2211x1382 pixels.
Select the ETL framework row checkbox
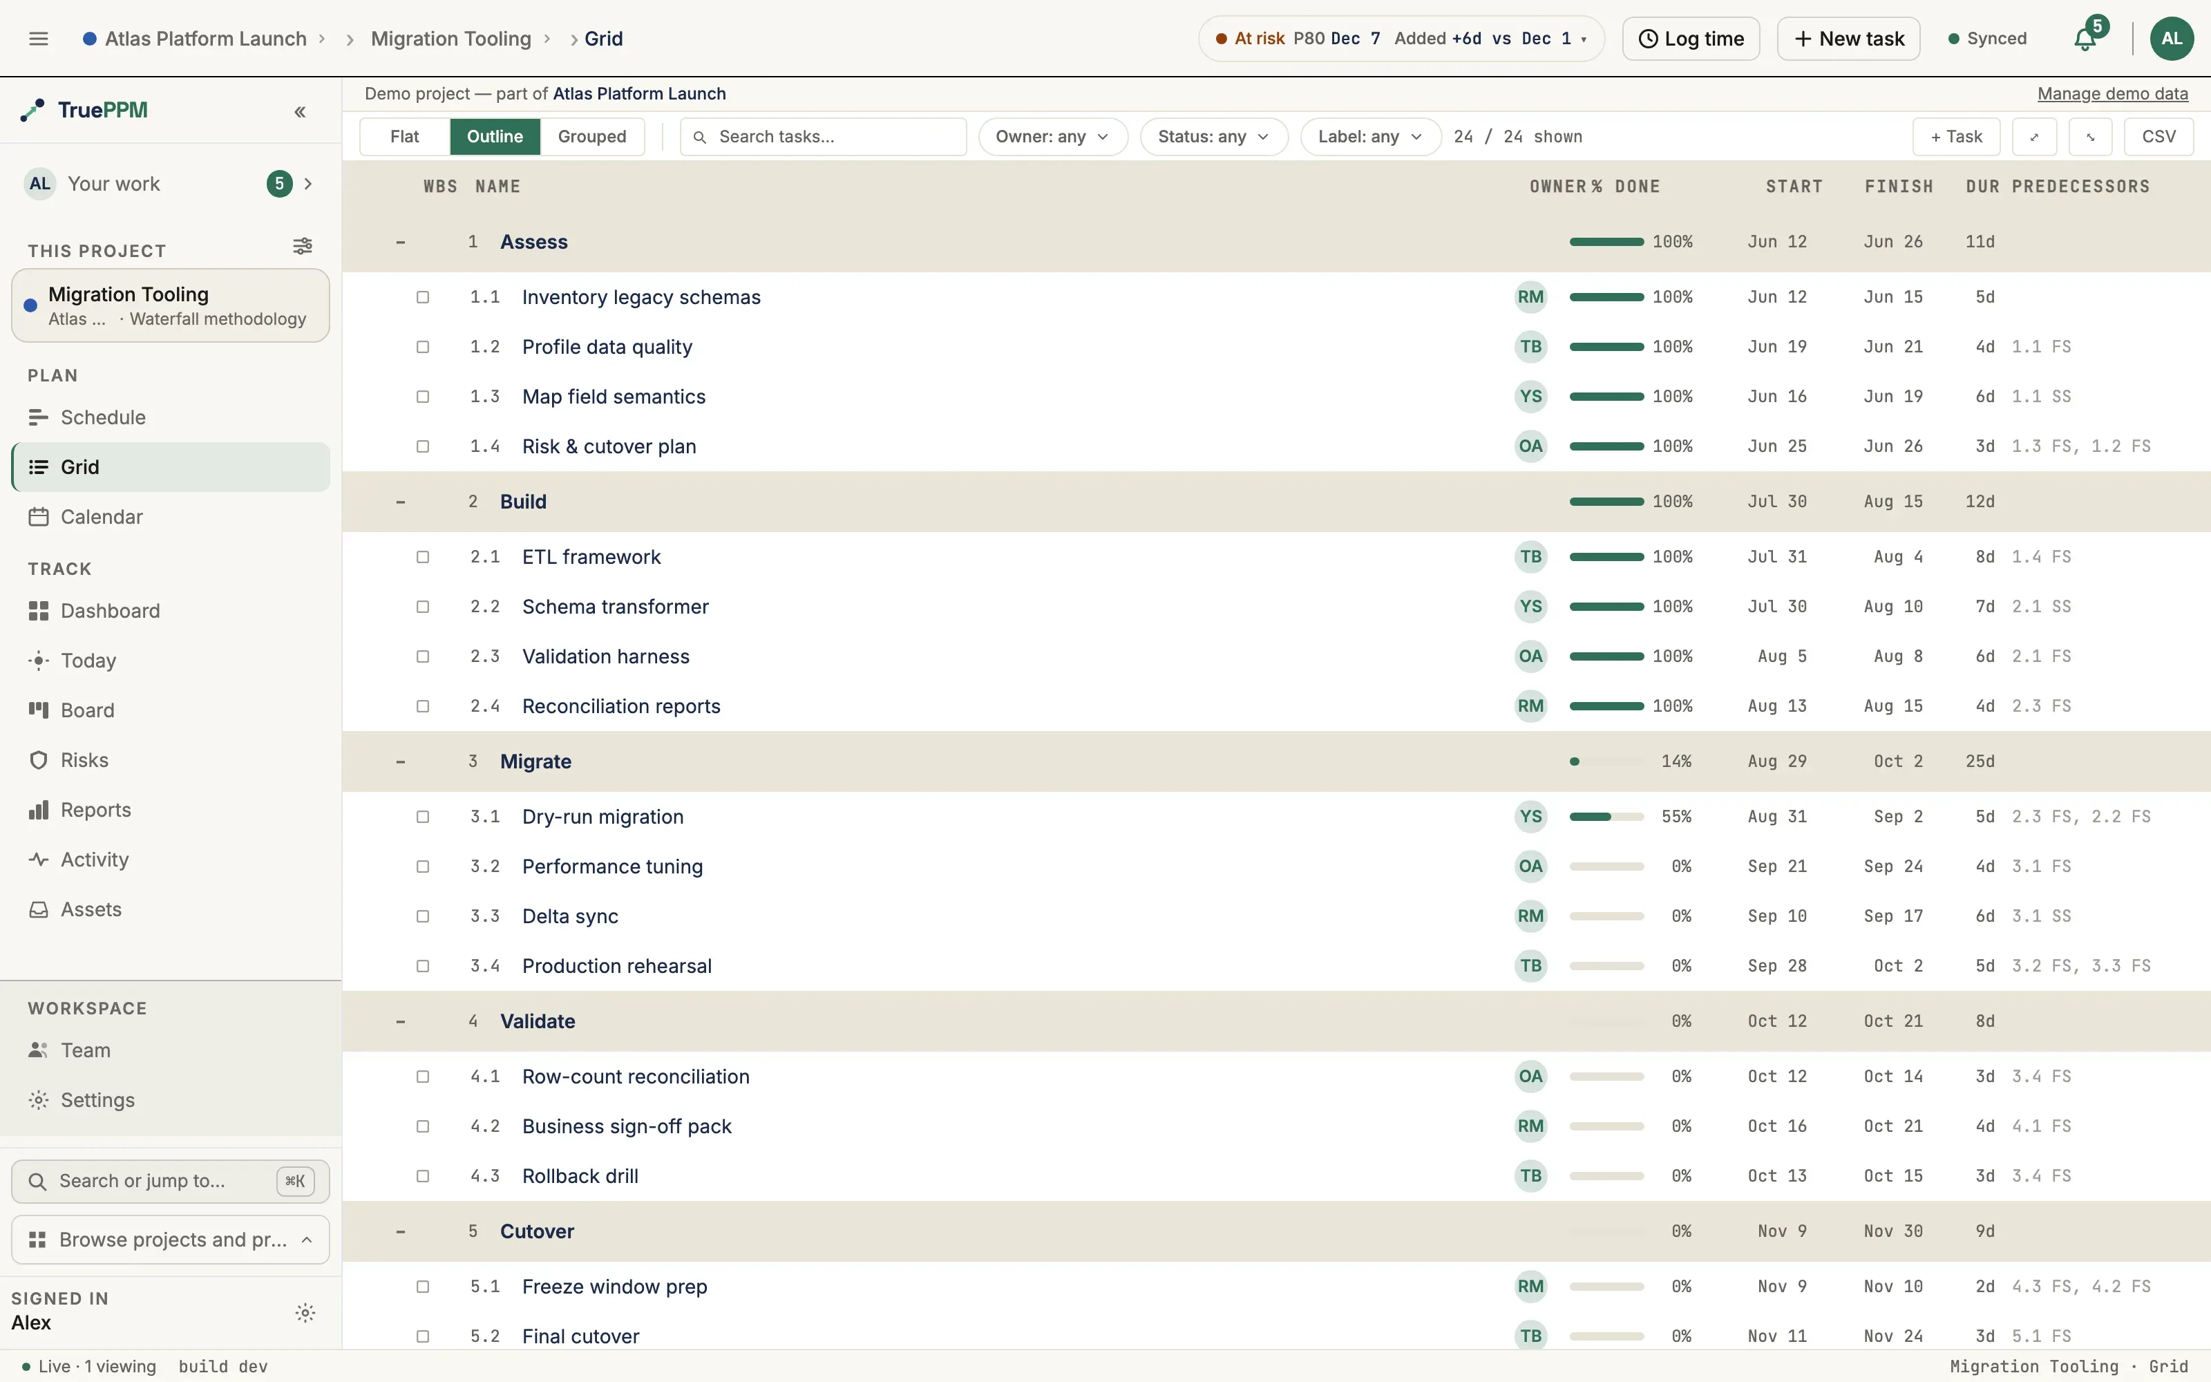(x=423, y=557)
